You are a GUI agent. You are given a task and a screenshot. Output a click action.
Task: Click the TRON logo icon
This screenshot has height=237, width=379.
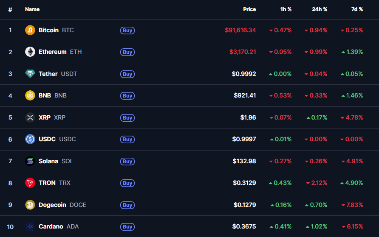tap(30, 183)
